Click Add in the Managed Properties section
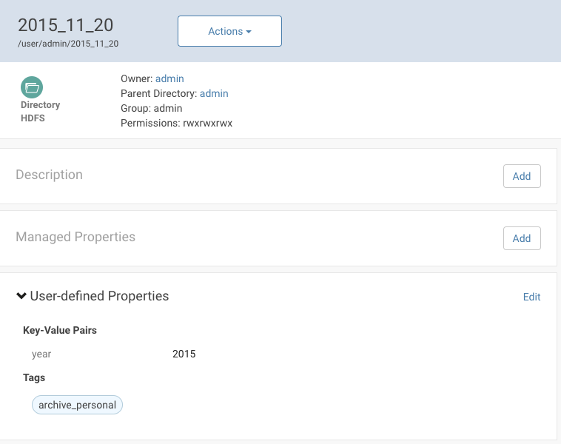Image resolution: width=561 pixels, height=444 pixels. [x=521, y=238]
